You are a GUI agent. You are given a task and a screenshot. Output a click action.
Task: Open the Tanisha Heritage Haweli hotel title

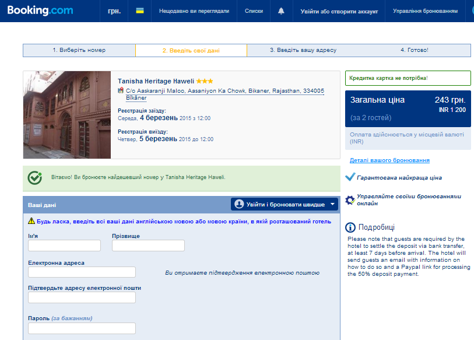156,81
